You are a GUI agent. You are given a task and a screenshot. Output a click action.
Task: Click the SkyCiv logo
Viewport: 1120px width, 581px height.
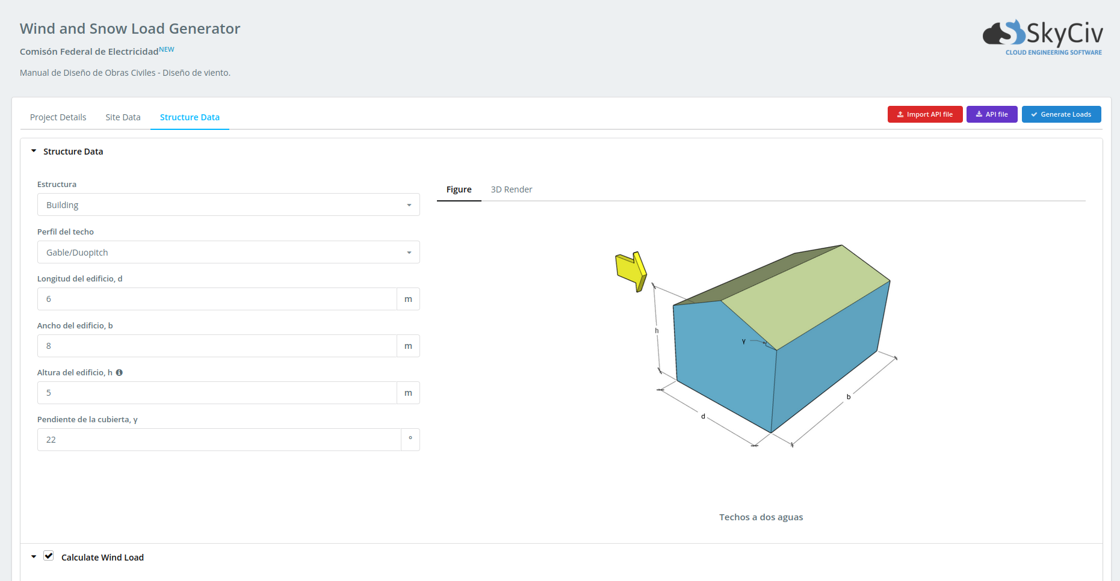[x=1042, y=37]
